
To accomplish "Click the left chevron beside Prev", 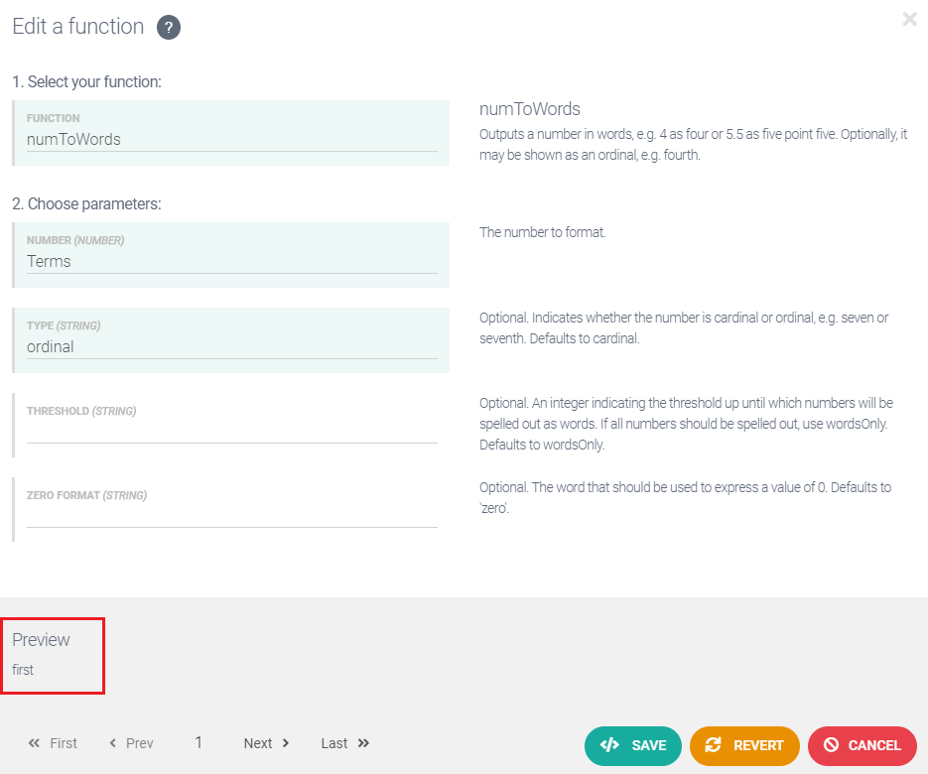I will click(113, 743).
